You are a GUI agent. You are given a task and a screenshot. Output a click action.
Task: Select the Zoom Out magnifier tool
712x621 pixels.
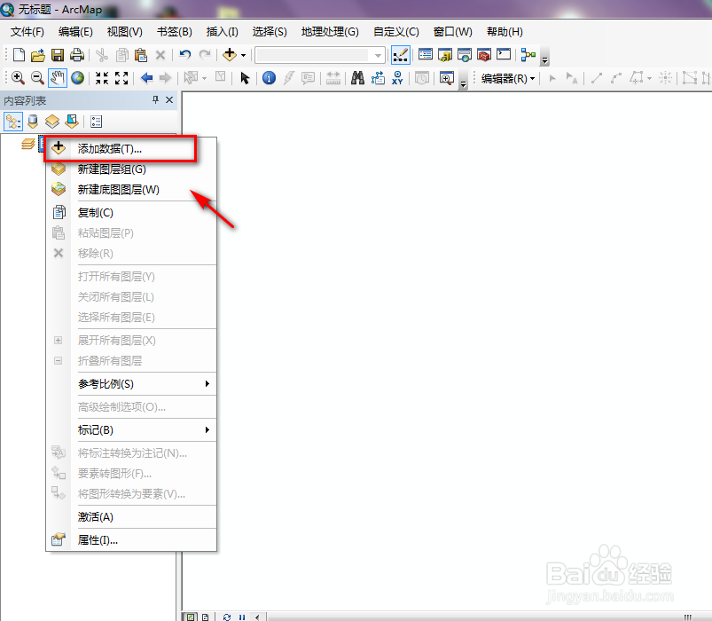(38, 78)
